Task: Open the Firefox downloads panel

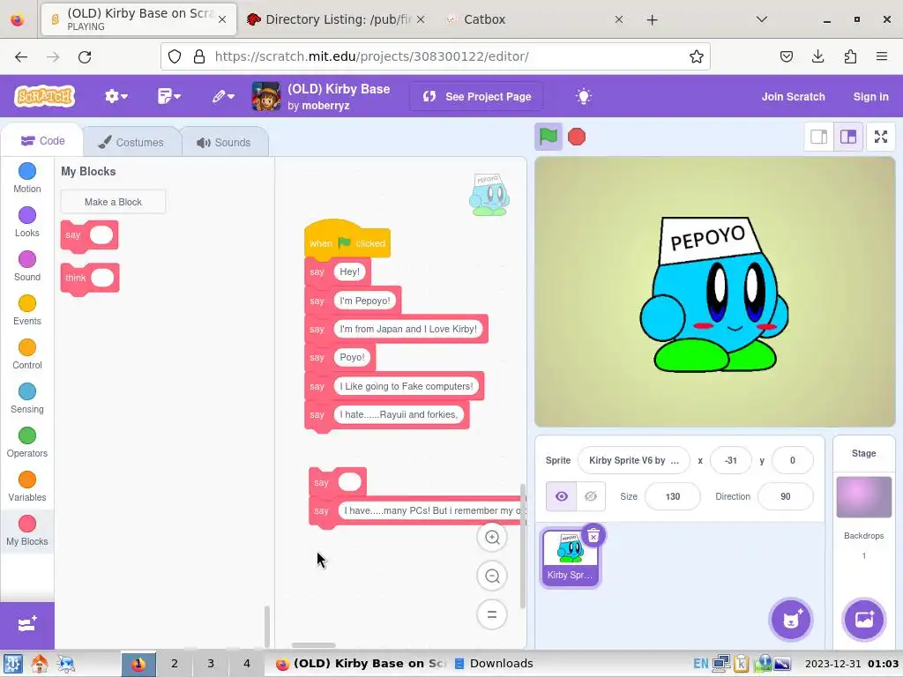Action: 817,56
